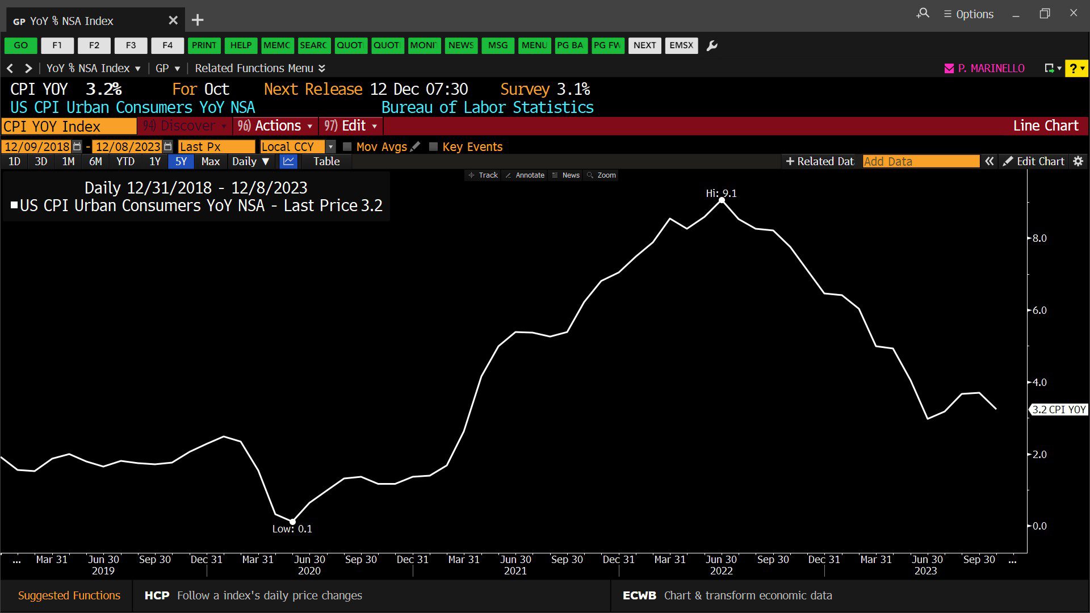Image resolution: width=1090 pixels, height=613 pixels.
Task: Open the message envelope icon
Action: tap(949, 69)
